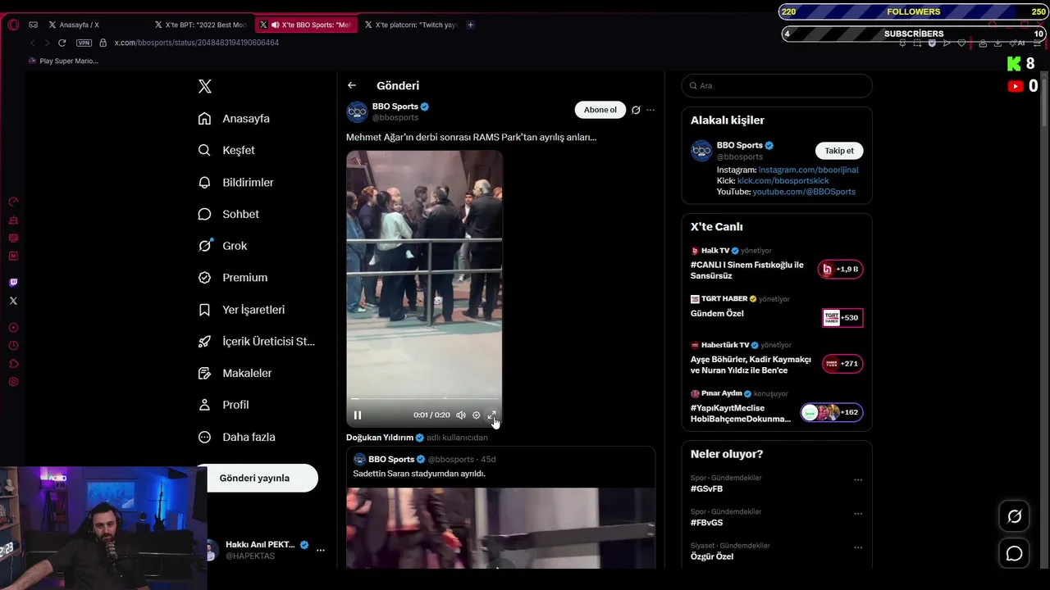Open Yer İşaretleri bookmarks
The width and height of the screenshot is (1050, 590).
(x=242, y=310)
